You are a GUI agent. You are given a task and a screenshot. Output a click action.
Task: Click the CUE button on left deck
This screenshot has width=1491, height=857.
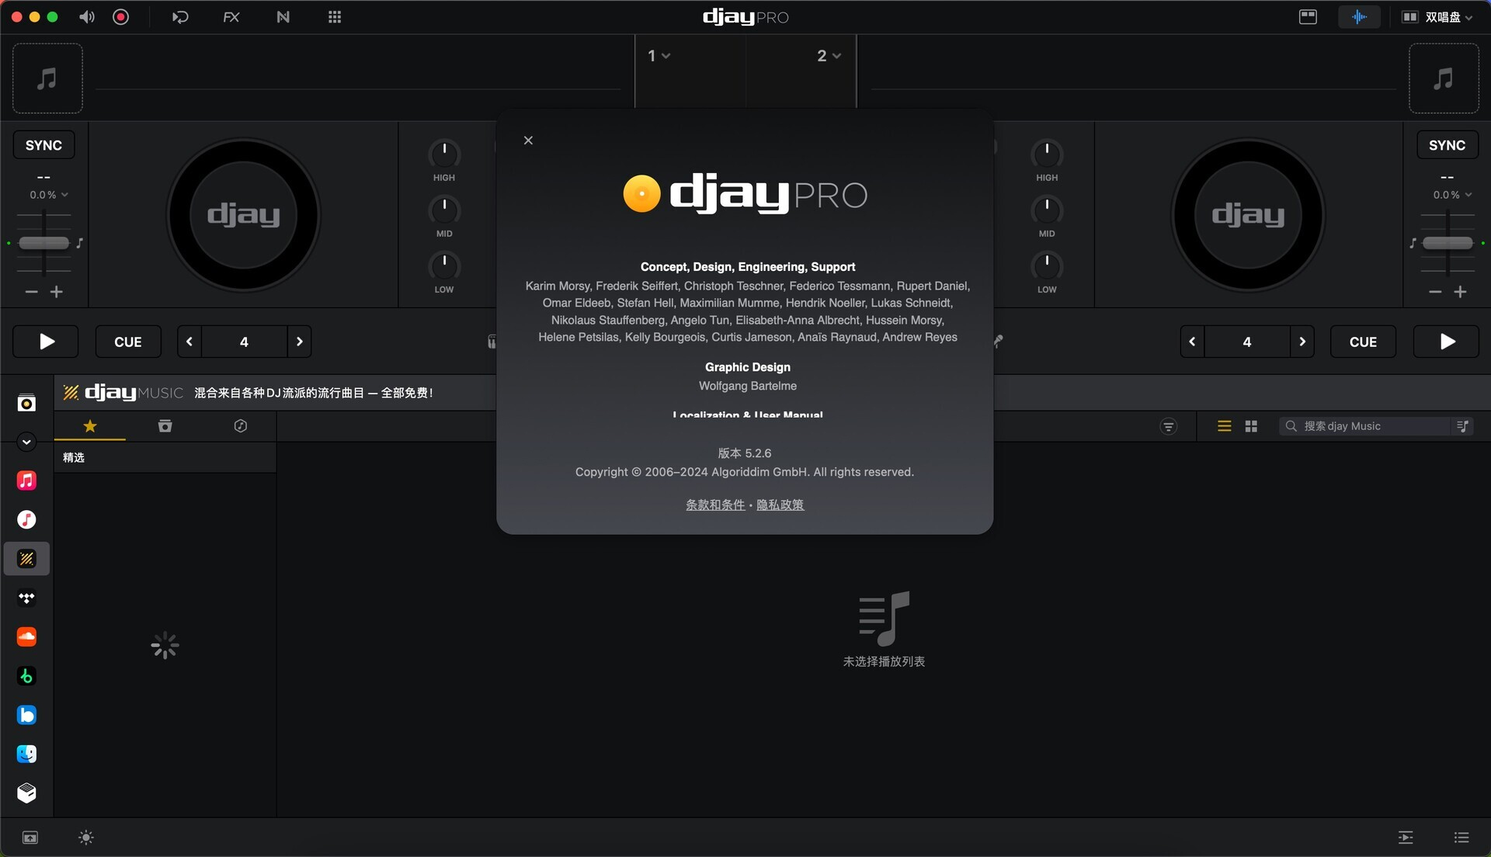(x=128, y=341)
